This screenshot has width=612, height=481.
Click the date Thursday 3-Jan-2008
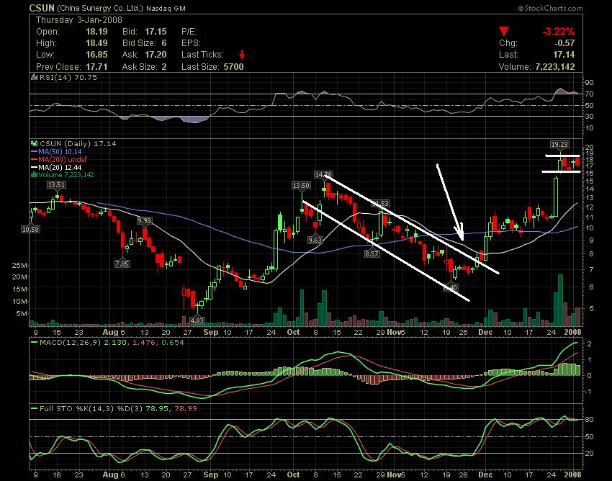(79, 20)
